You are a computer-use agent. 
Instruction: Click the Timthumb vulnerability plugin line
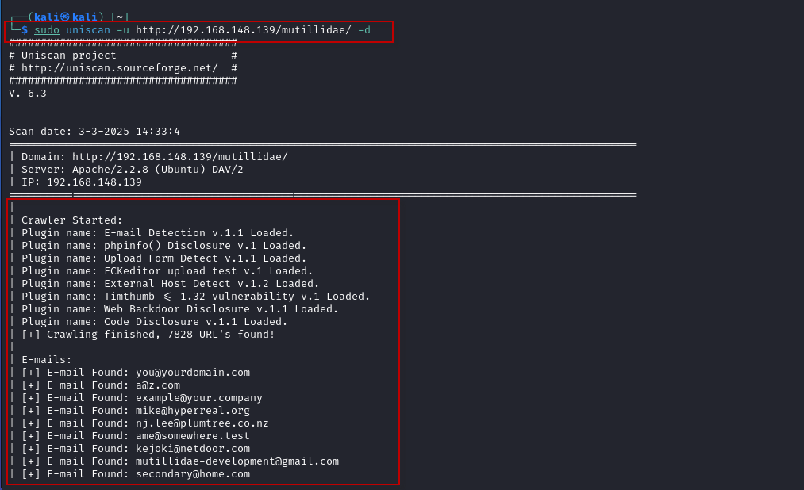click(x=195, y=297)
